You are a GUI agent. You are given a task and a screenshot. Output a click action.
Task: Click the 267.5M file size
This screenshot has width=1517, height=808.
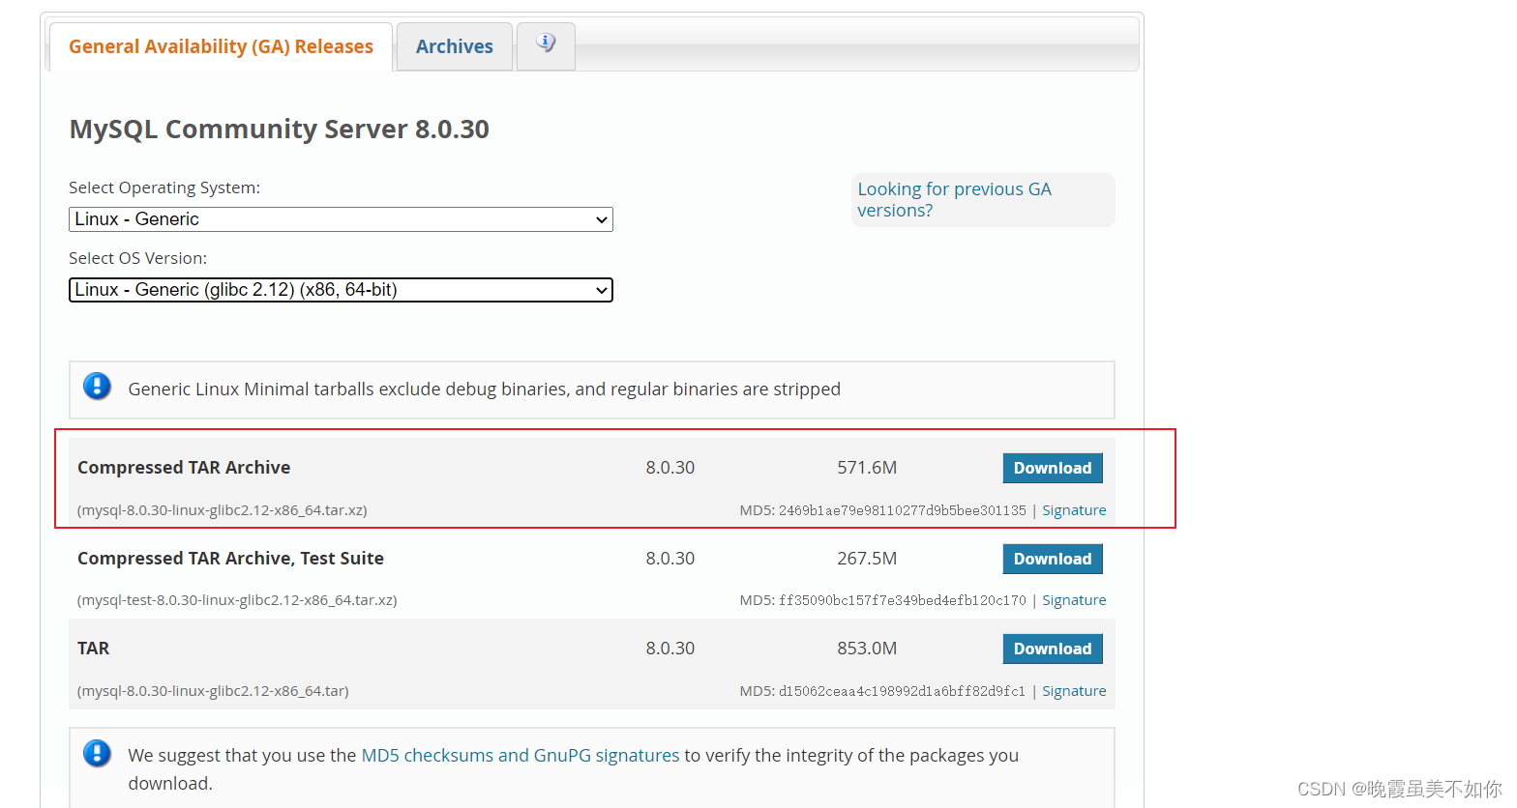(x=867, y=559)
